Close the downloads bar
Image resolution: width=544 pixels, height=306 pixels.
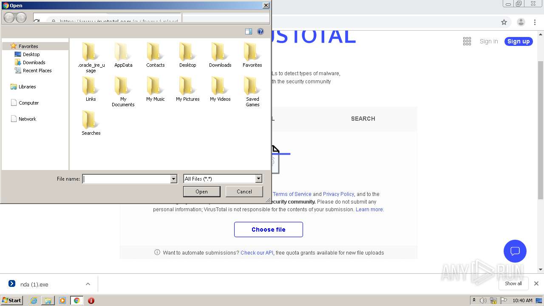click(536, 283)
